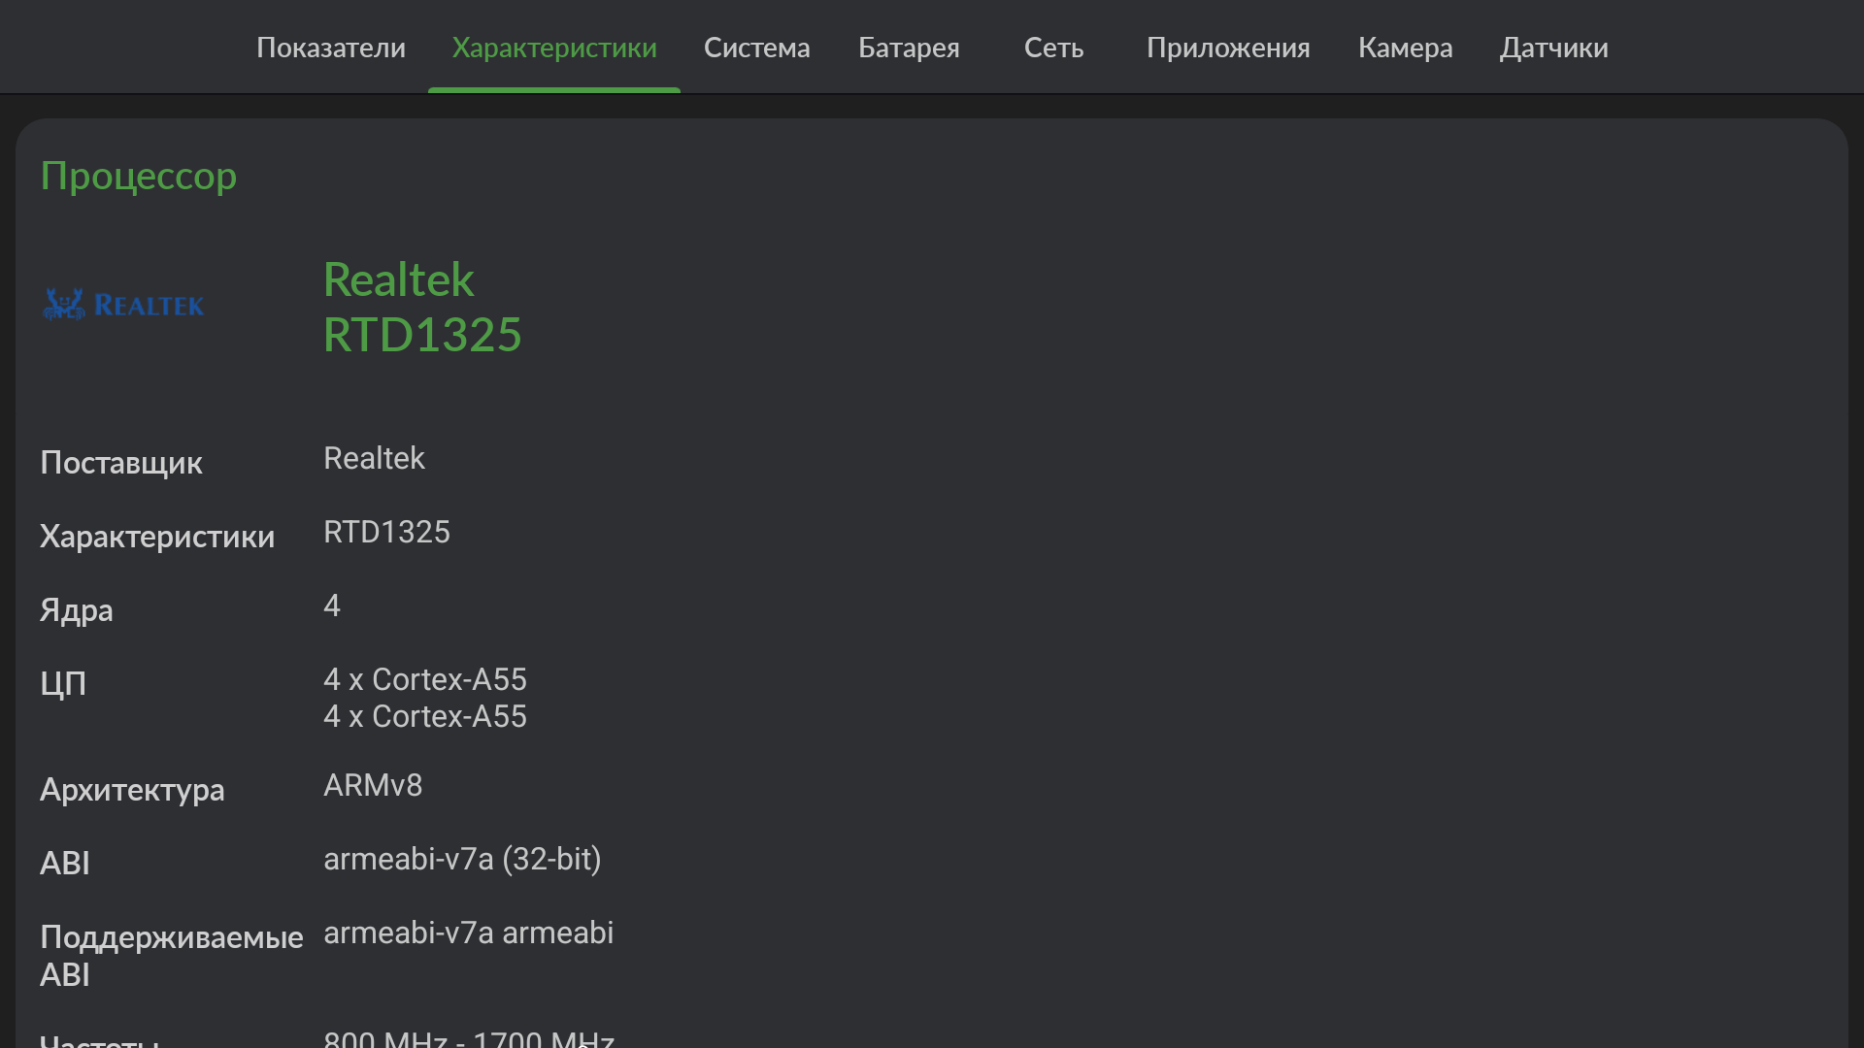Open the Приложения tab
The image size is (1864, 1048).
[1227, 48]
